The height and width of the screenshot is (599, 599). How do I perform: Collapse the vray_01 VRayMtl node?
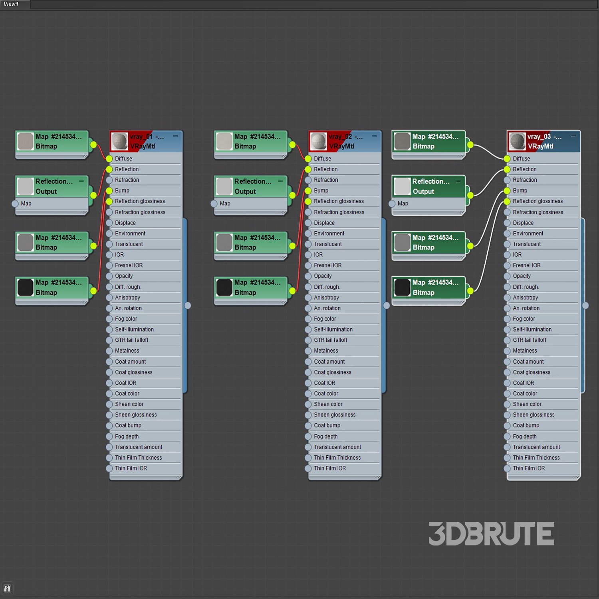175,136
